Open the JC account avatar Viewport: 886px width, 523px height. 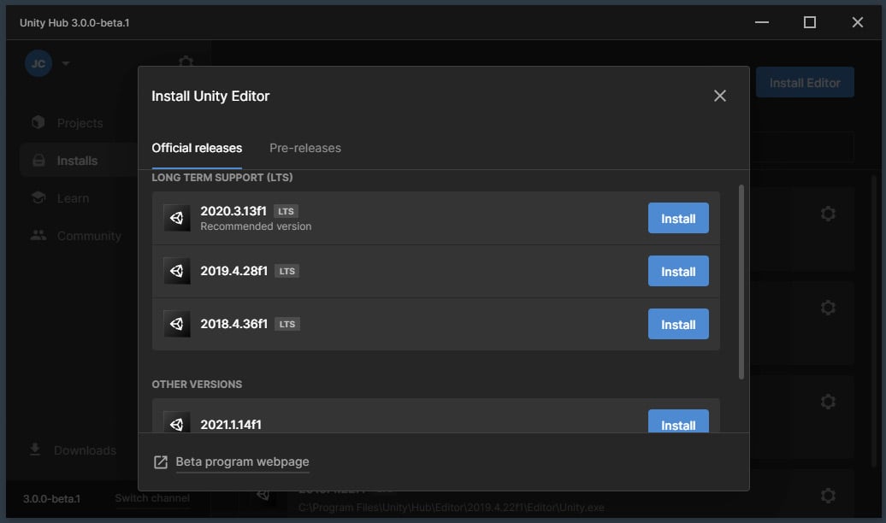pos(38,63)
